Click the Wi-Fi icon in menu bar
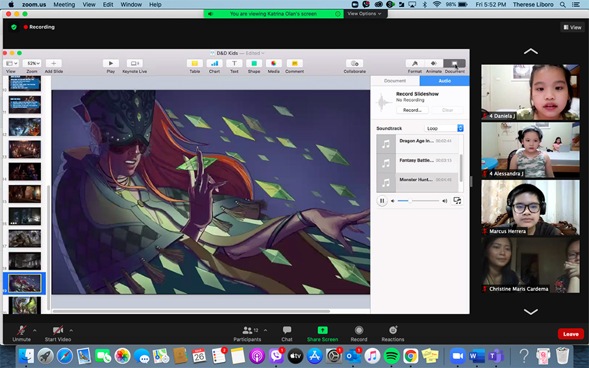 click(x=436, y=5)
